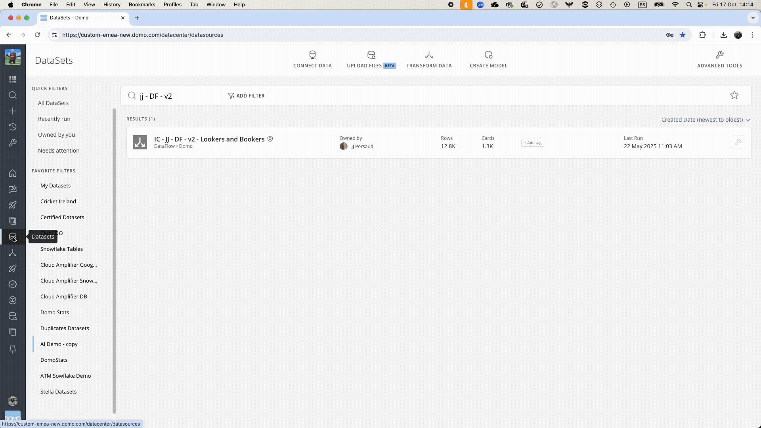
Task: Open Advanced Tools wrench icon
Action: (x=719, y=55)
